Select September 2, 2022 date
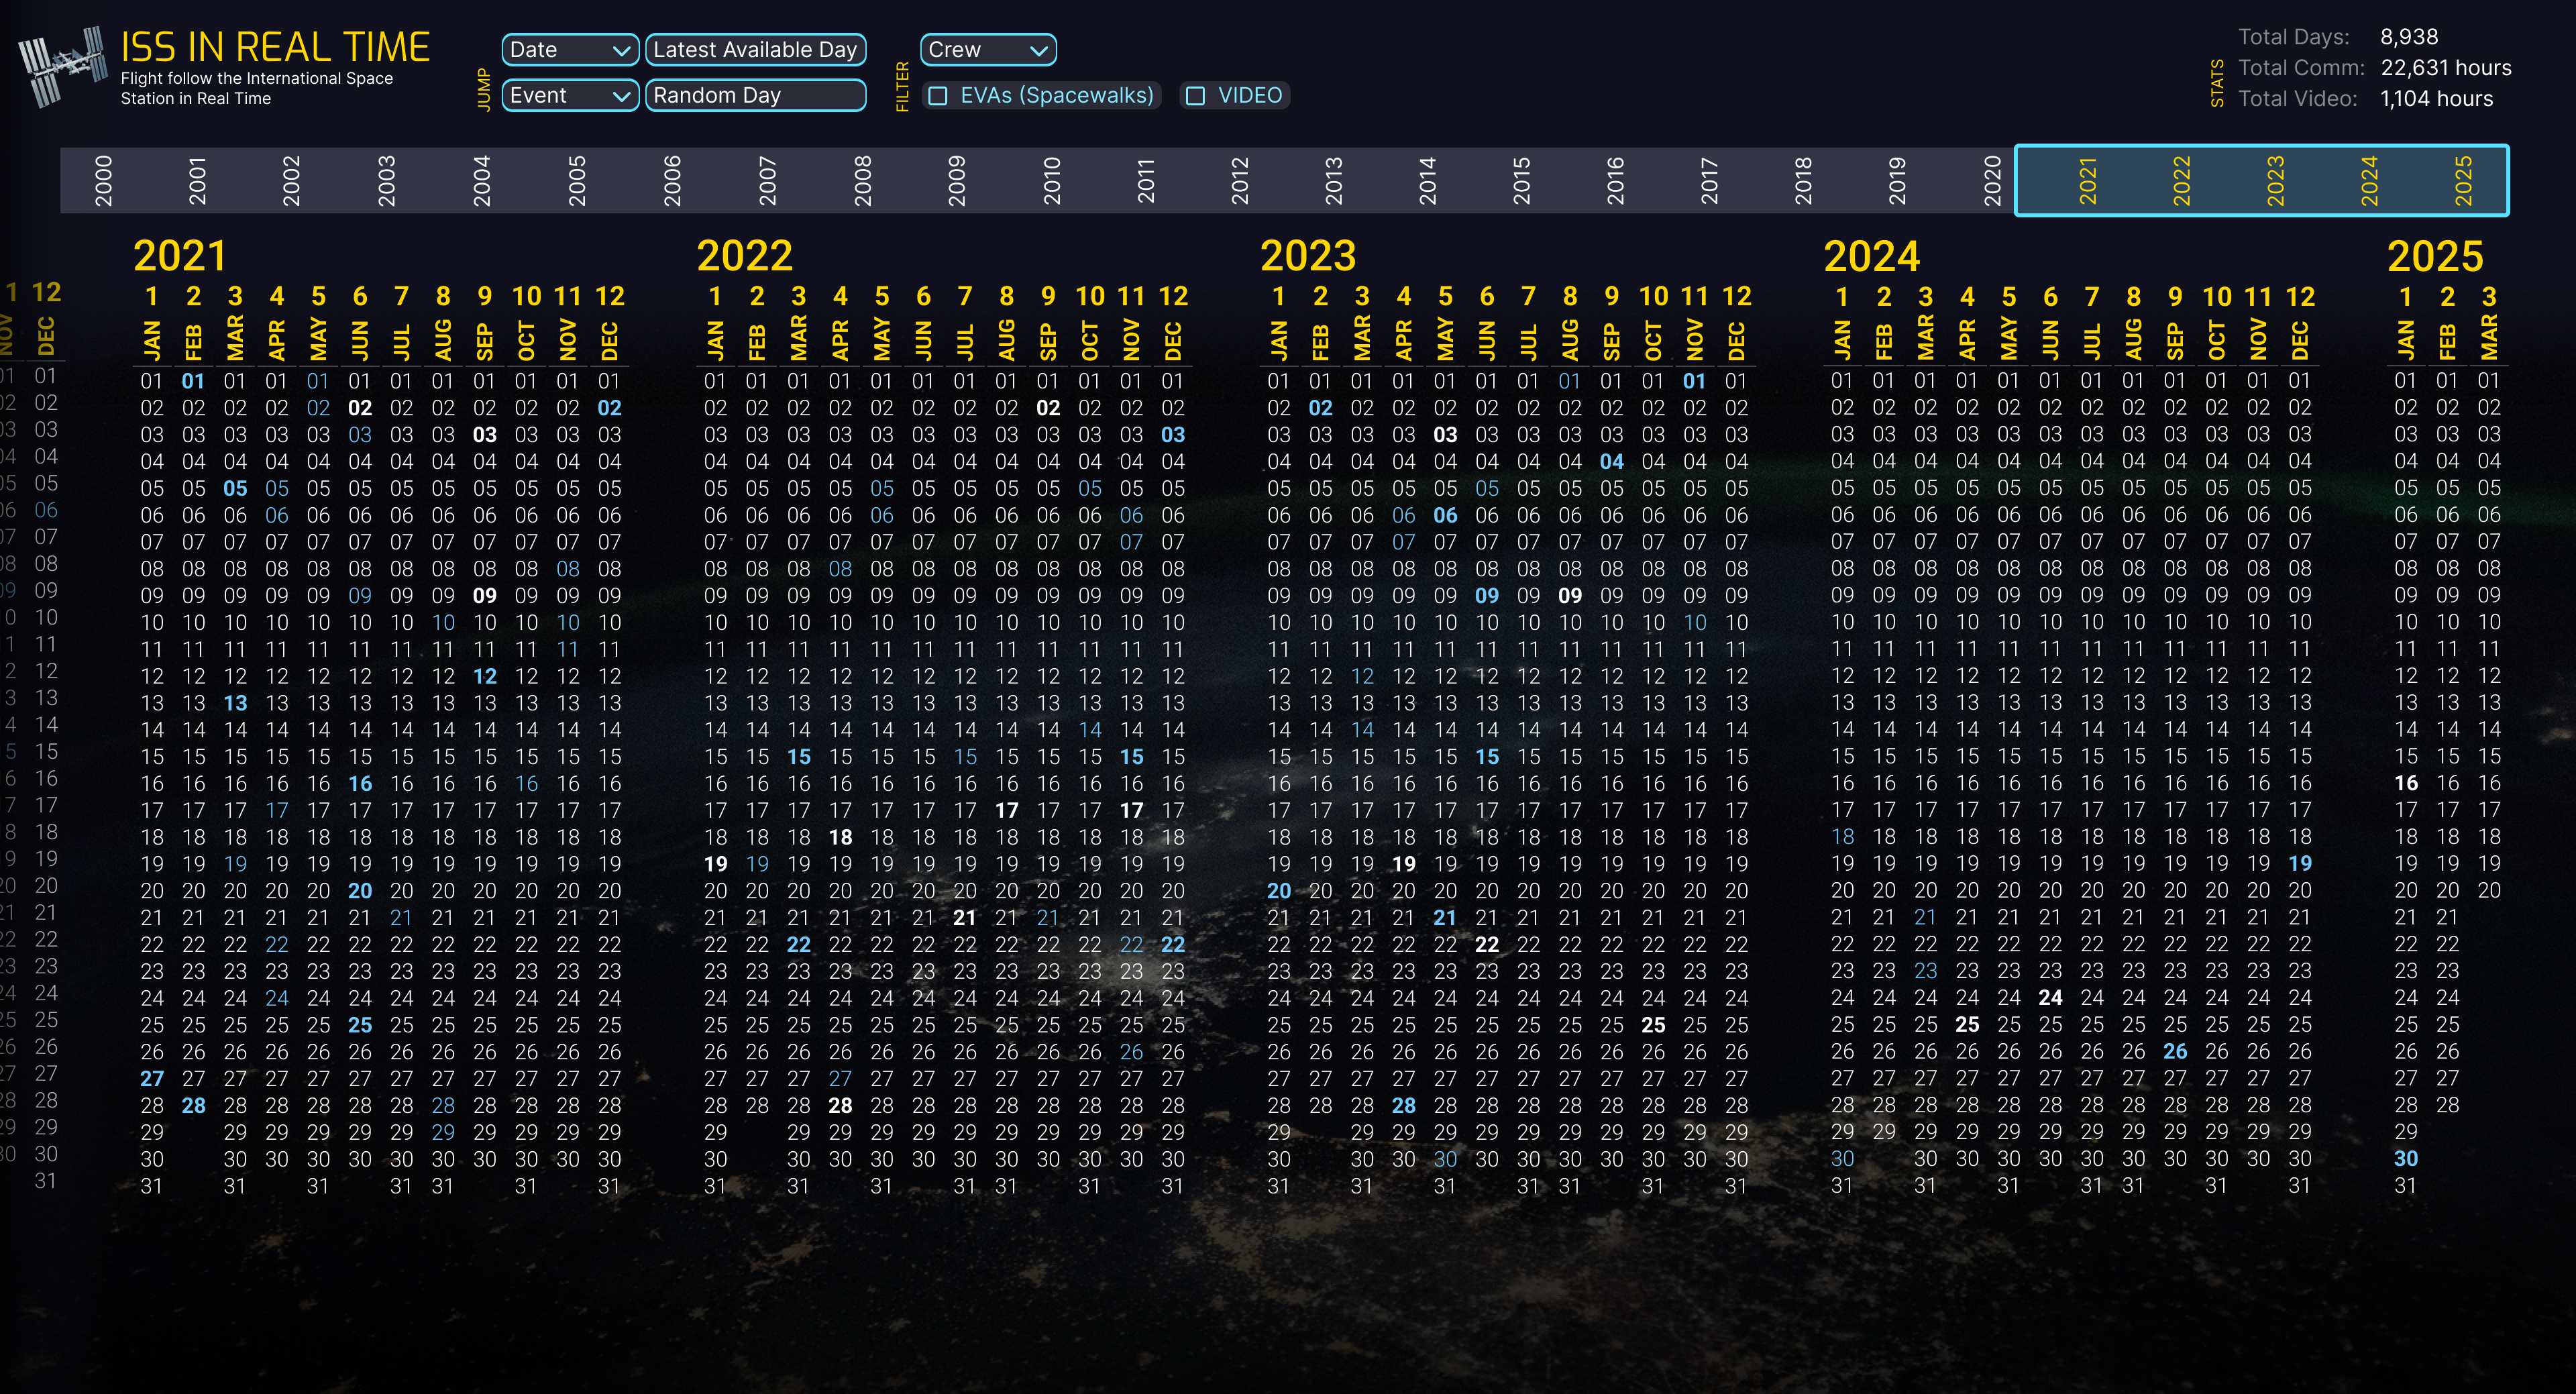2576x1394 pixels. (x=1048, y=408)
